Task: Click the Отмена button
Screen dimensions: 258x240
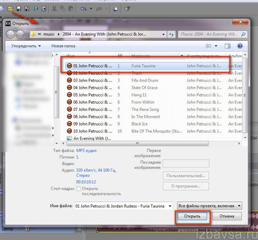Action: pyautogui.click(x=227, y=217)
